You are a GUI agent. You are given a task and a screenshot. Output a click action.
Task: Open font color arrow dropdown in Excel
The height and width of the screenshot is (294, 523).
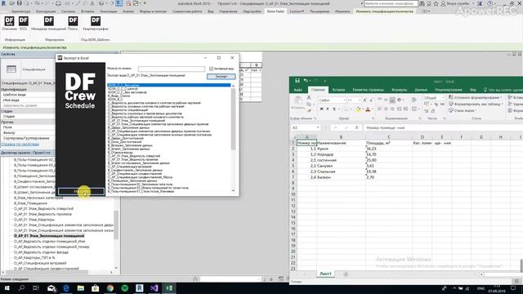[x=373, y=109]
